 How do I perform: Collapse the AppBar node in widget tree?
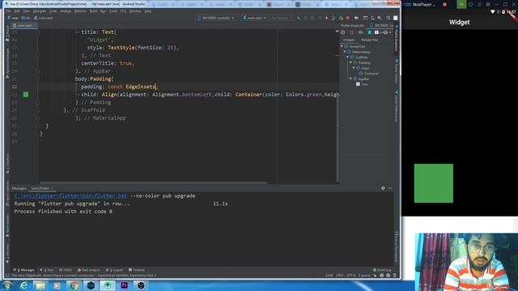coord(350,78)
